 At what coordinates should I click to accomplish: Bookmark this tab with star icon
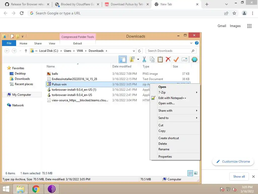pos(234,13)
